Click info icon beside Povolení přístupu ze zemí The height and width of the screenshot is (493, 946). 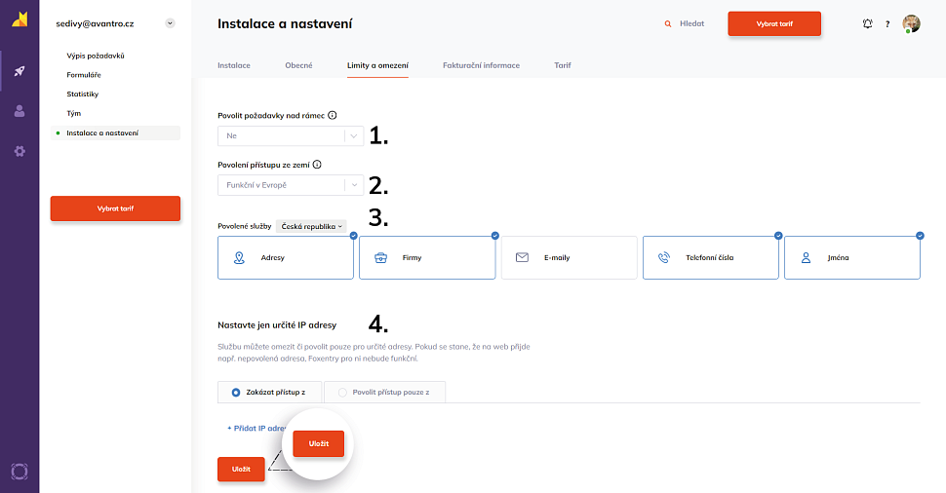tap(317, 165)
